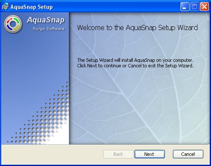
Task: Cancel the AquaSnap Setup Wizard
Action: coord(188,154)
